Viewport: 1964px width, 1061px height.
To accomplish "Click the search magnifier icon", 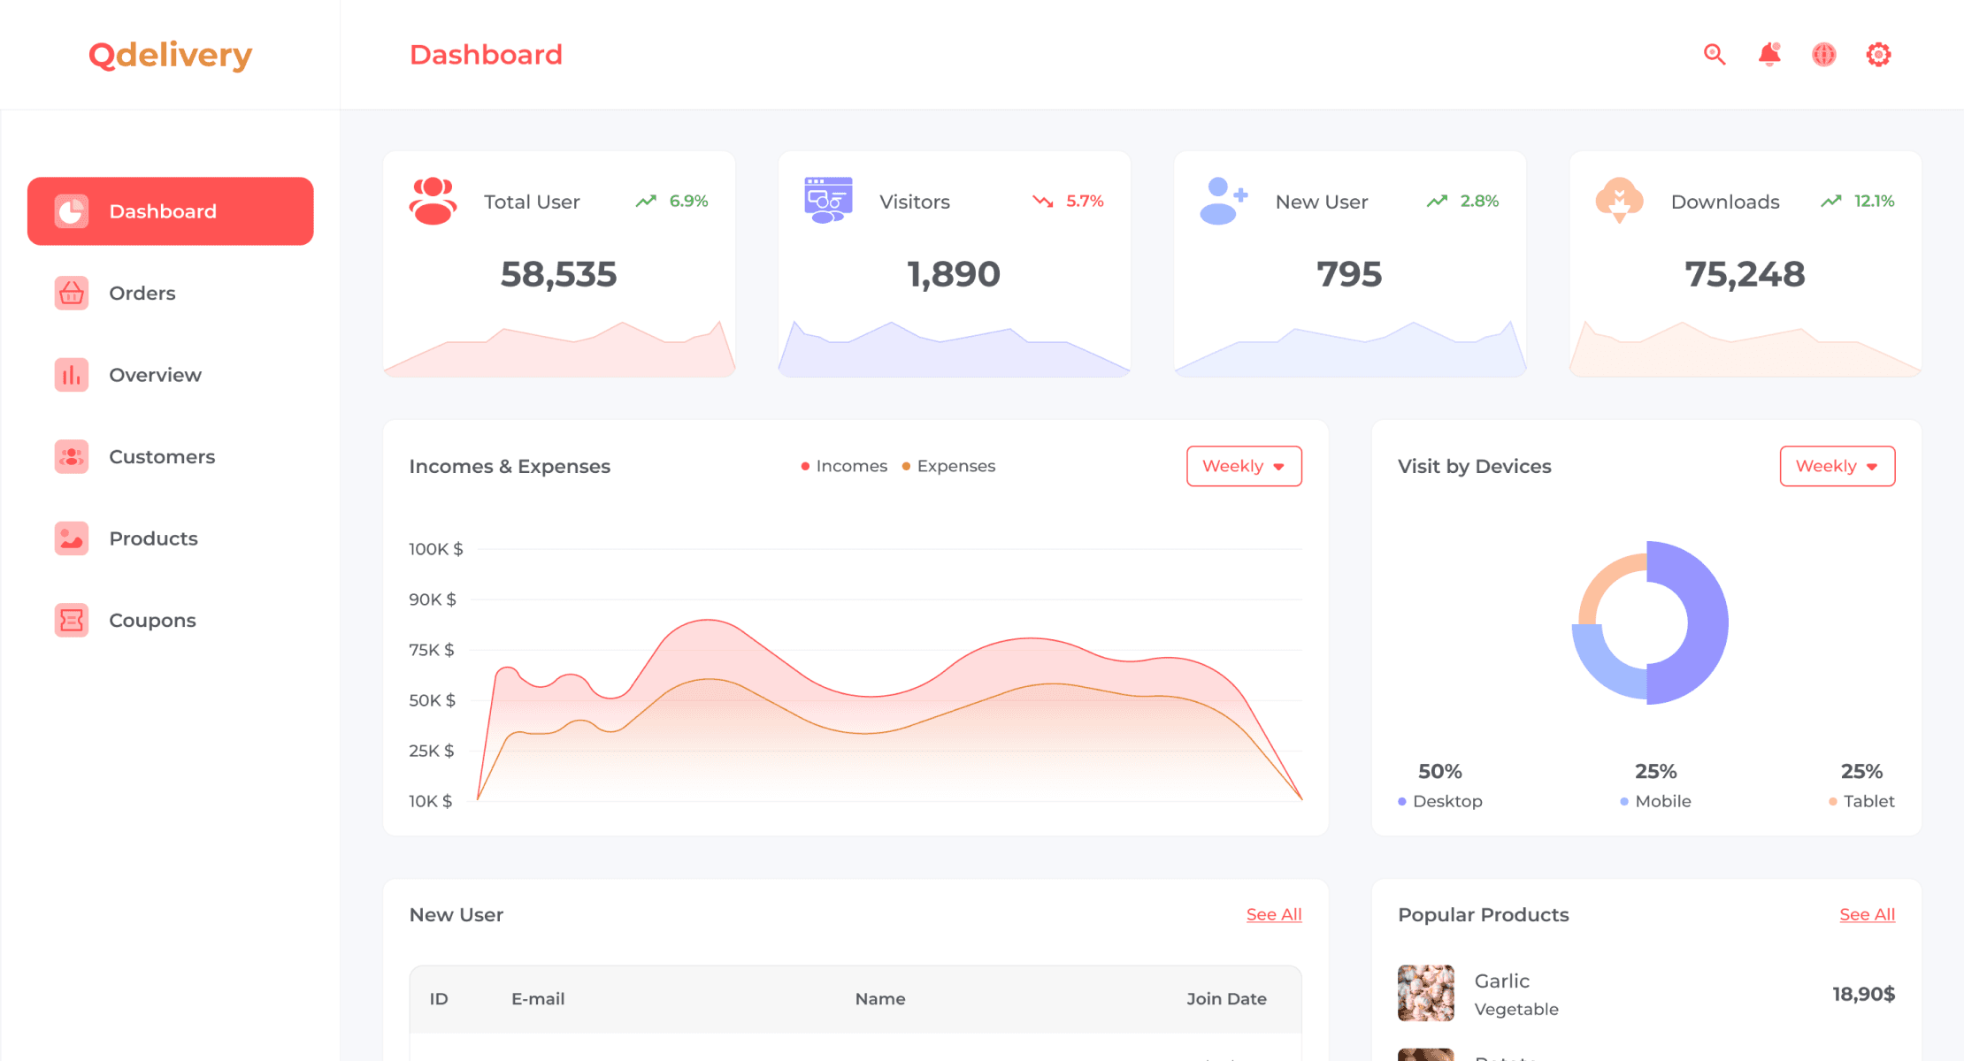I will (x=1715, y=54).
